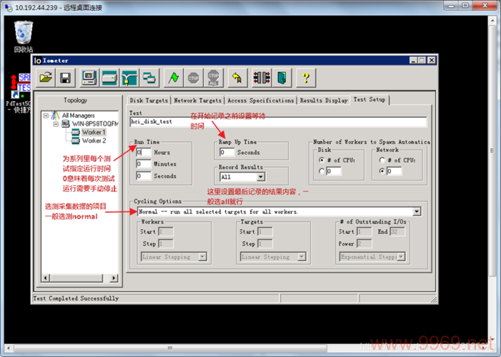Open a test configuration file icon
Screen dimensions: 501x357
tap(46, 78)
